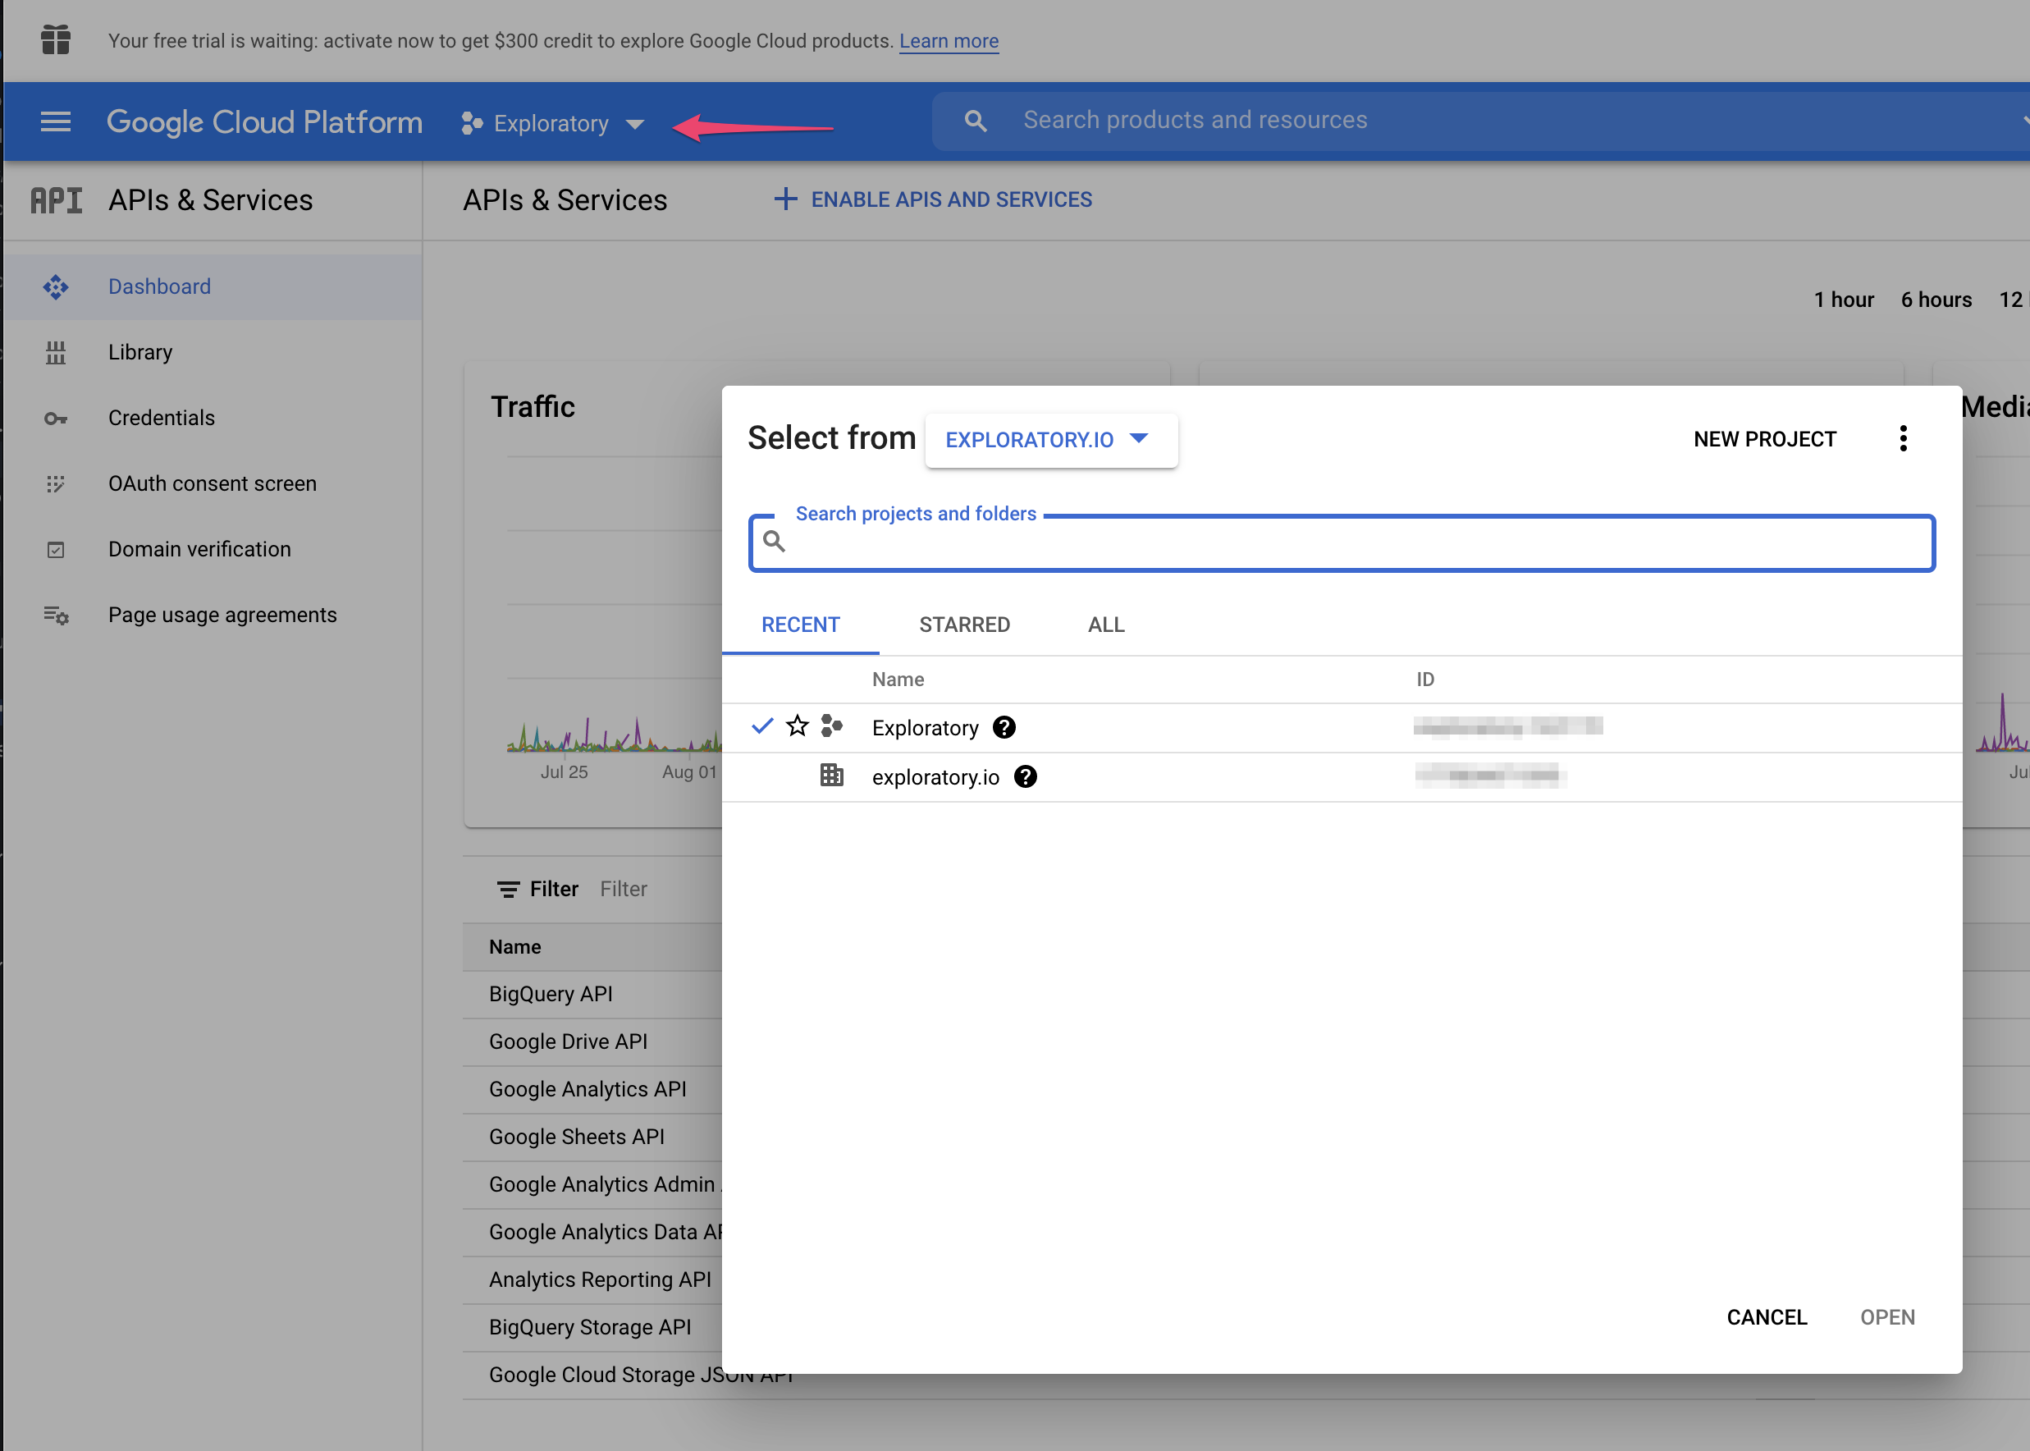This screenshot has width=2030, height=1451.
Task: Click the API logo icon in sidebar
Action: coord(57,200)
